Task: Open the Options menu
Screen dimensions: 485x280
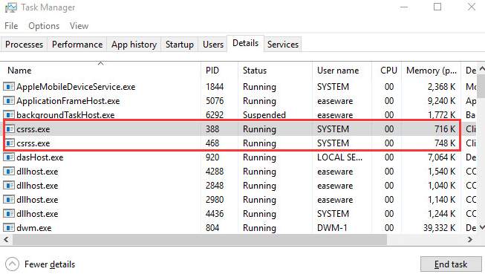Action: (44, 26)
